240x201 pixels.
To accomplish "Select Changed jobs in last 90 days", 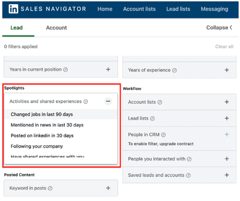I will tap(61, 114).
